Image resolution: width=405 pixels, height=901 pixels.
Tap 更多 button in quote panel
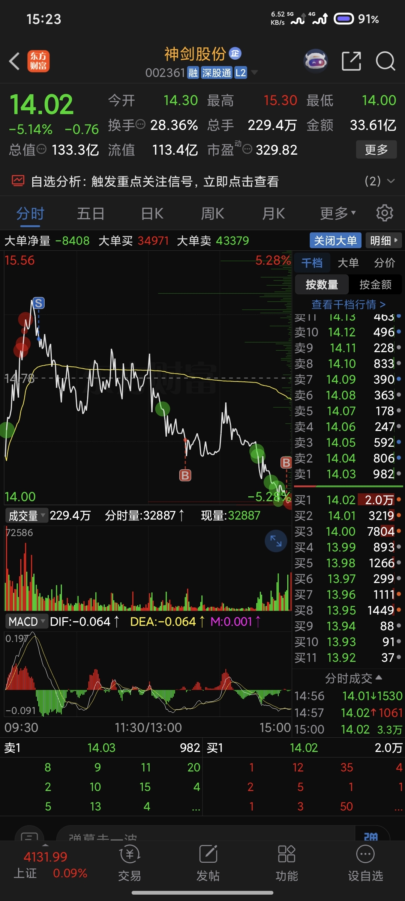(376, 149)
